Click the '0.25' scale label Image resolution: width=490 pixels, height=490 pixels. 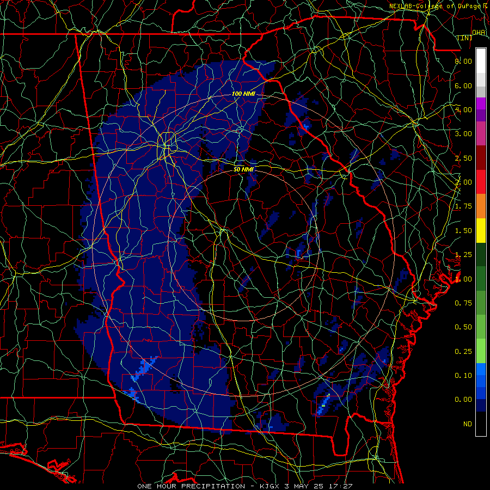463,352
